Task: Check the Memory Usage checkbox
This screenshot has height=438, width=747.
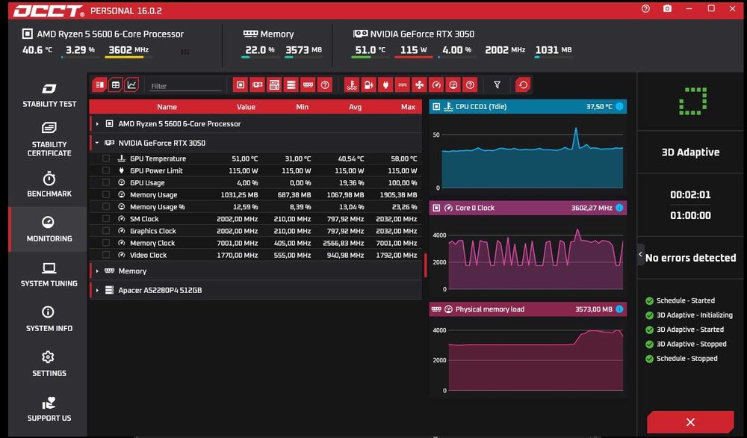Action: (106, 195)
